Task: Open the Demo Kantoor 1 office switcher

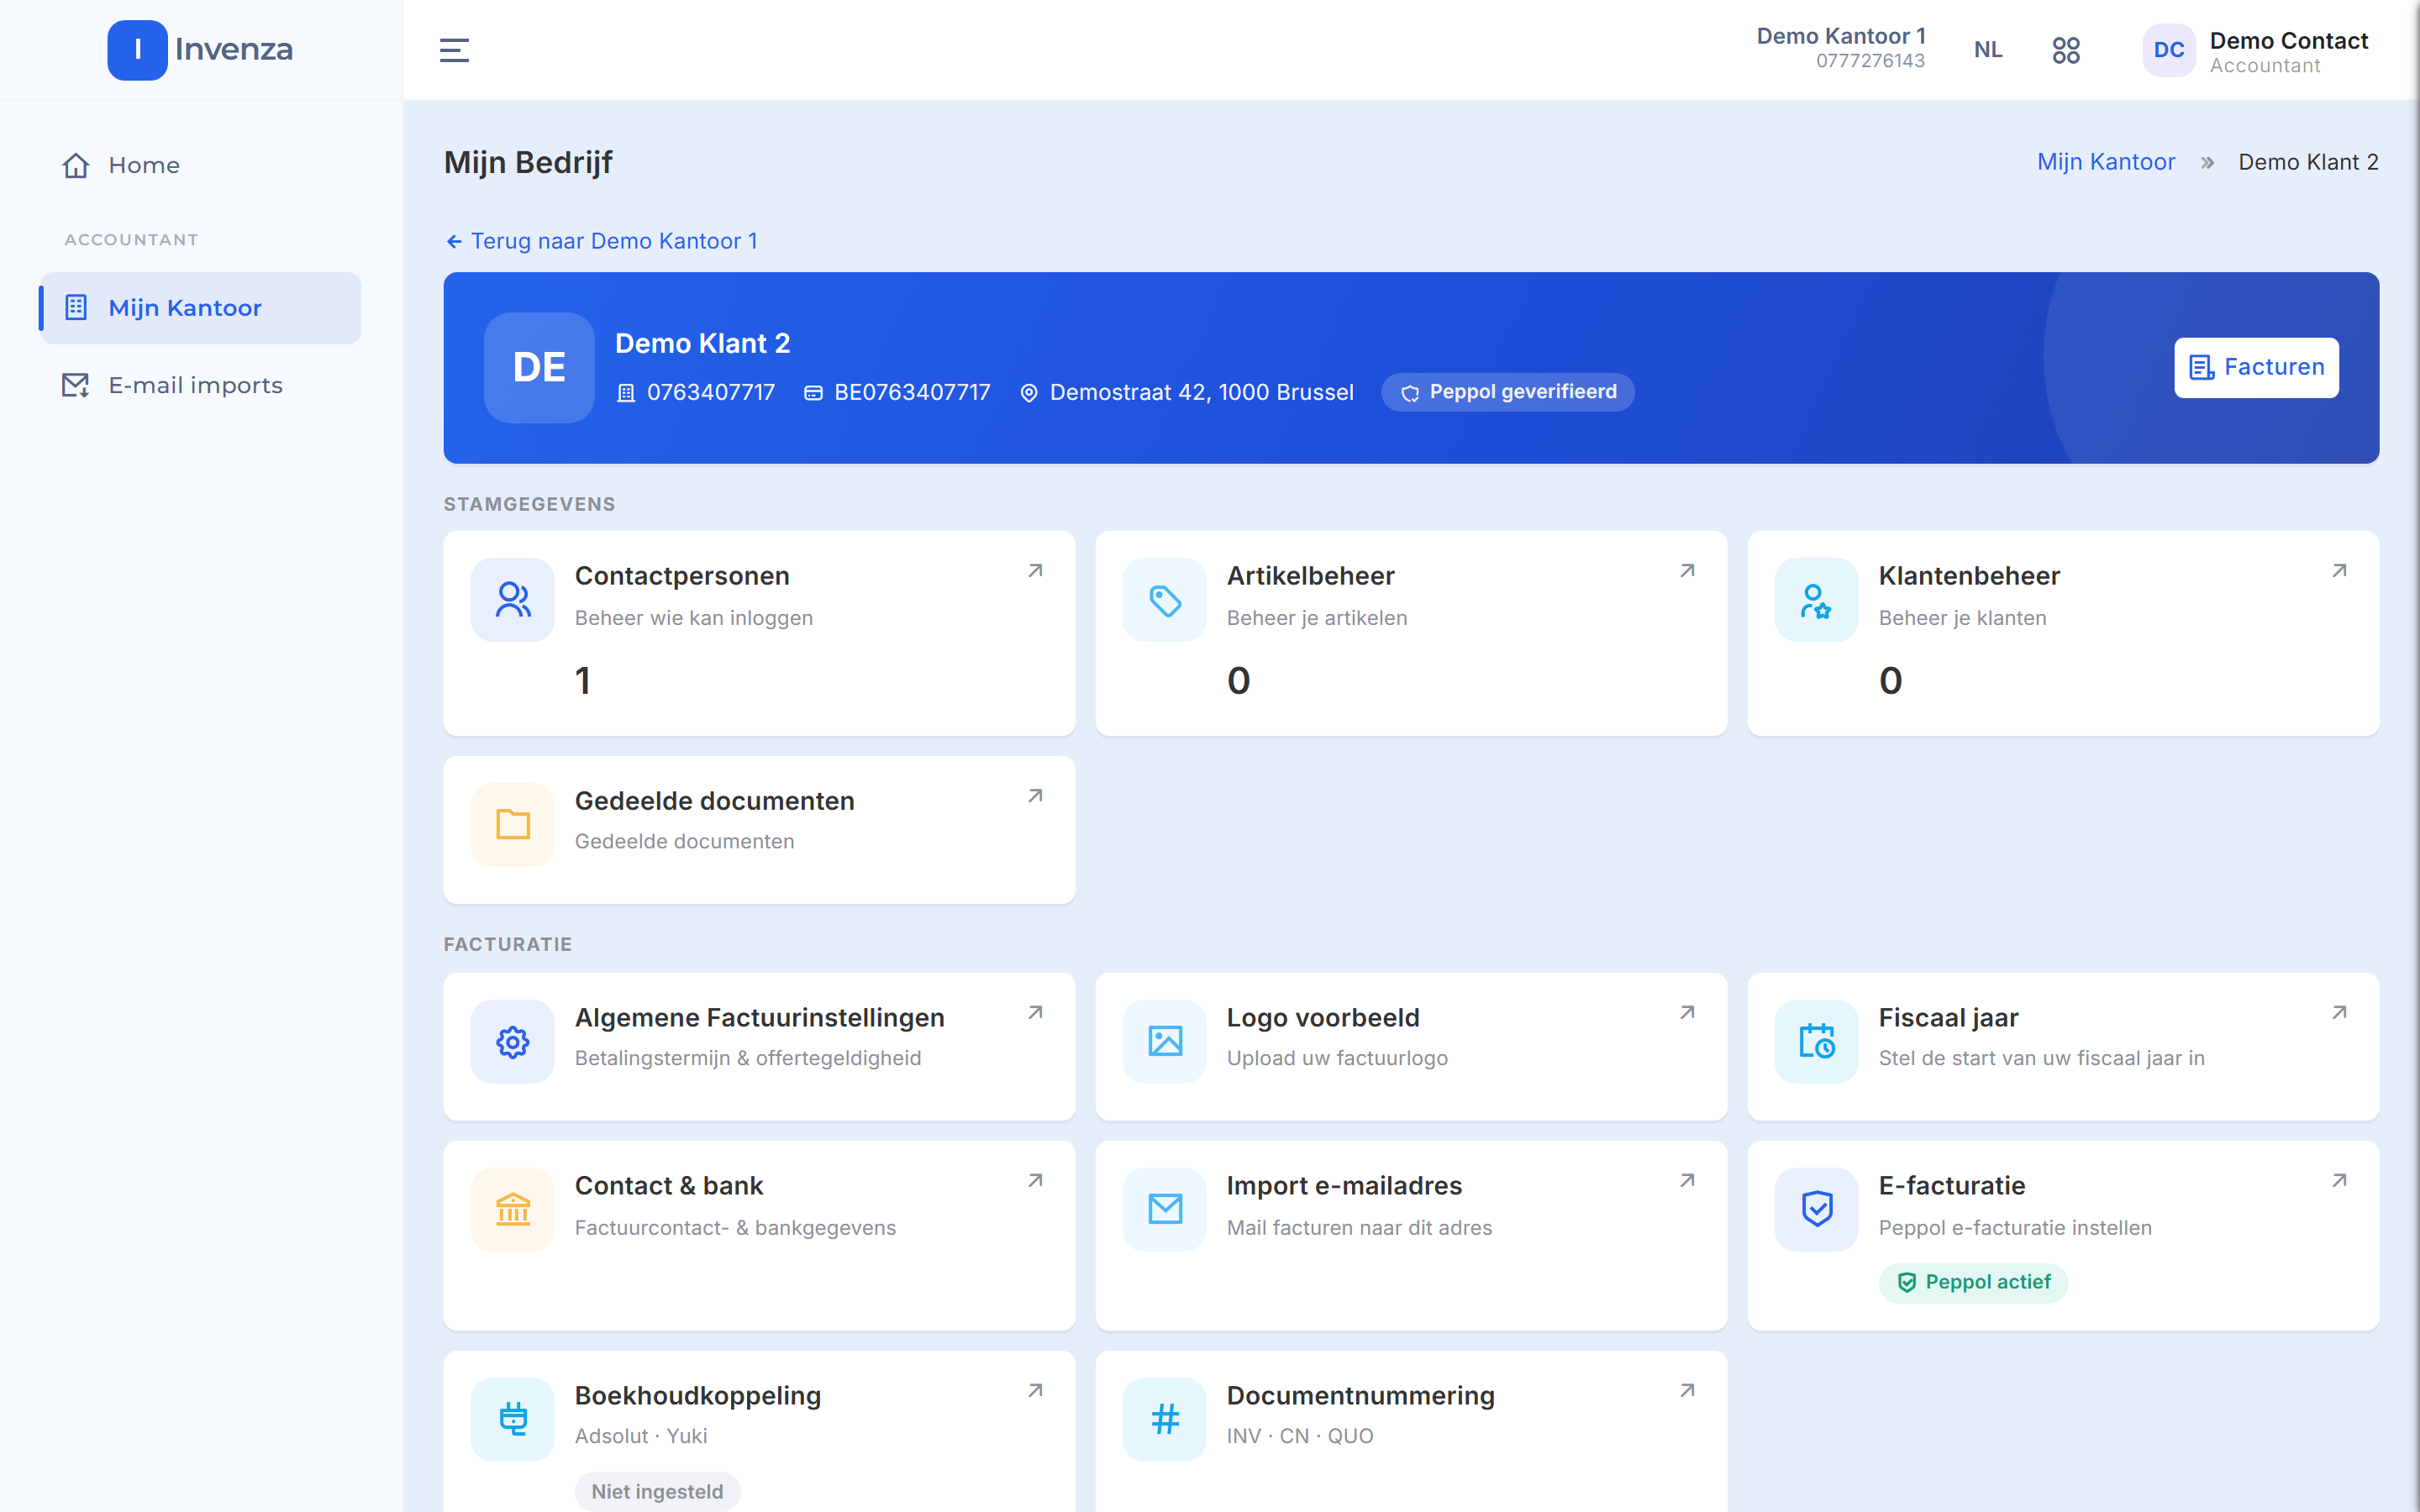Action: pyautogui.click(x=1840, y=48)
